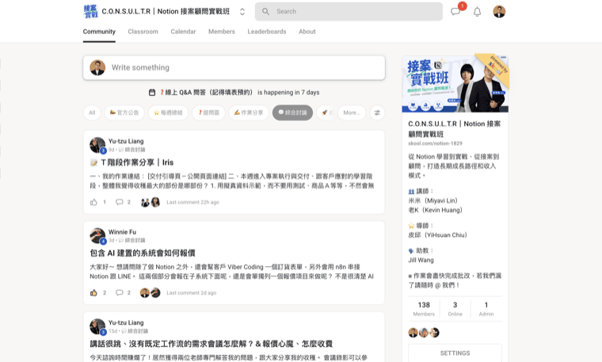Select the All category filter
Screen dimensions: 602x362
click(92, 112)
